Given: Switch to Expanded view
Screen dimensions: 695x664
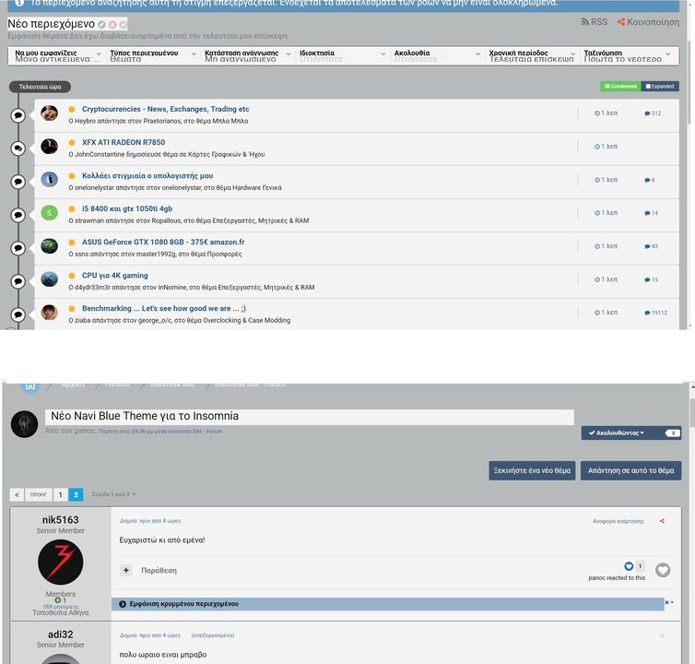Looking at the screenshot, I should click(660, 86).
